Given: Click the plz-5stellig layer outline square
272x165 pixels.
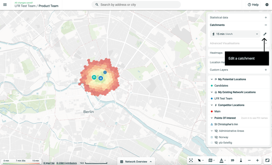Looking at the screenshot, I should (x=212, y=142).
